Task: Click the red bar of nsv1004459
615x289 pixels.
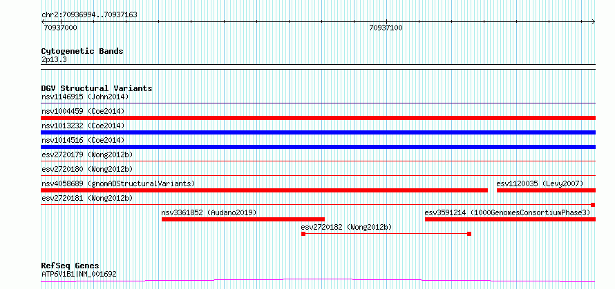Action: (x=318, y=118)
